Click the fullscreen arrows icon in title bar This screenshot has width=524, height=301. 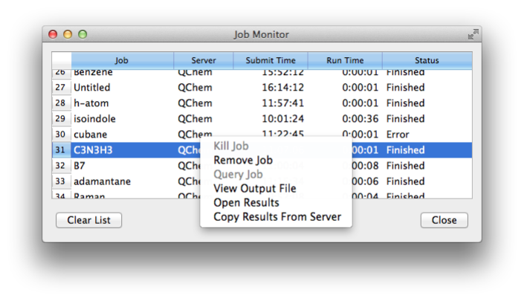[473, 34]
